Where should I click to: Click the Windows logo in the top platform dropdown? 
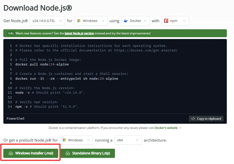[x=79, y=21]
